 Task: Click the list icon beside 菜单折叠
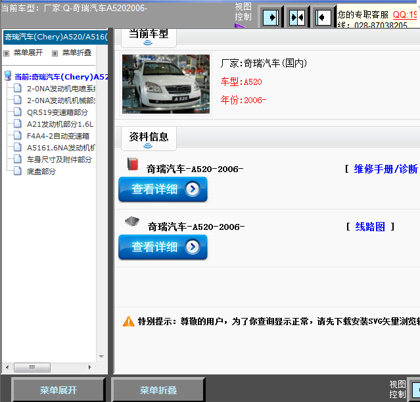click(55, 53)
